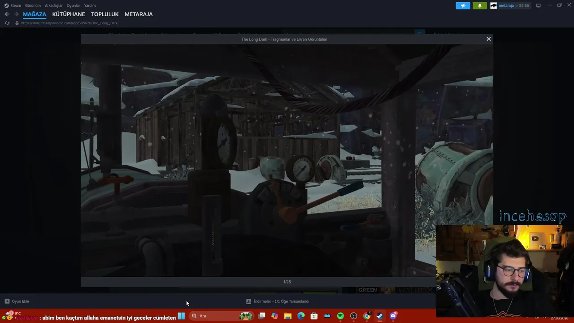Switch to the TOPLULUK tab

pyautogui.click(x=105, y=14)
